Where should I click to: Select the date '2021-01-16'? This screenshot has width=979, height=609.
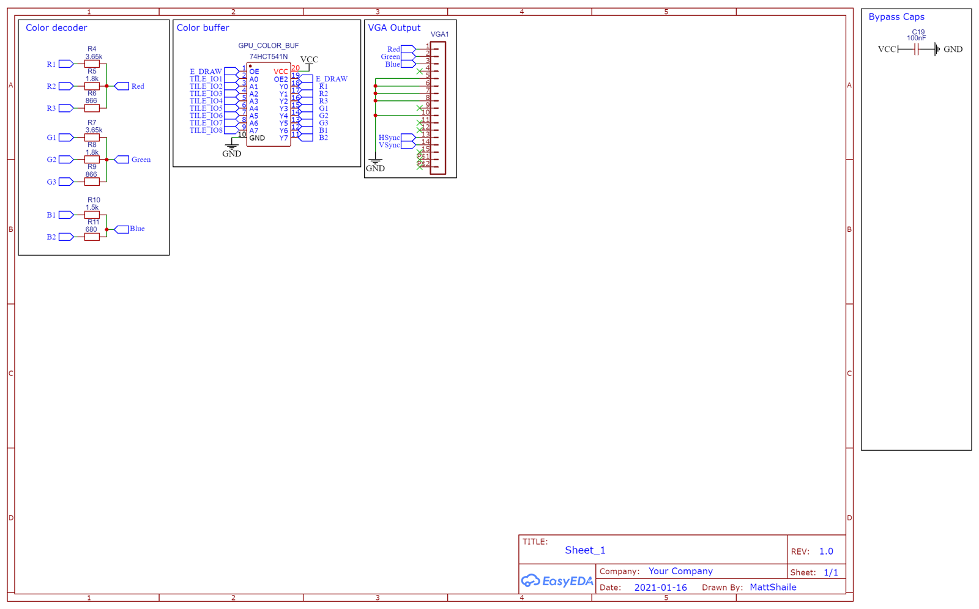click(660, 588)
